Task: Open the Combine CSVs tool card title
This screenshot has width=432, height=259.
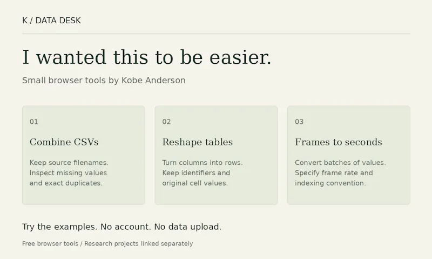Action: click(x=64, y=142)
